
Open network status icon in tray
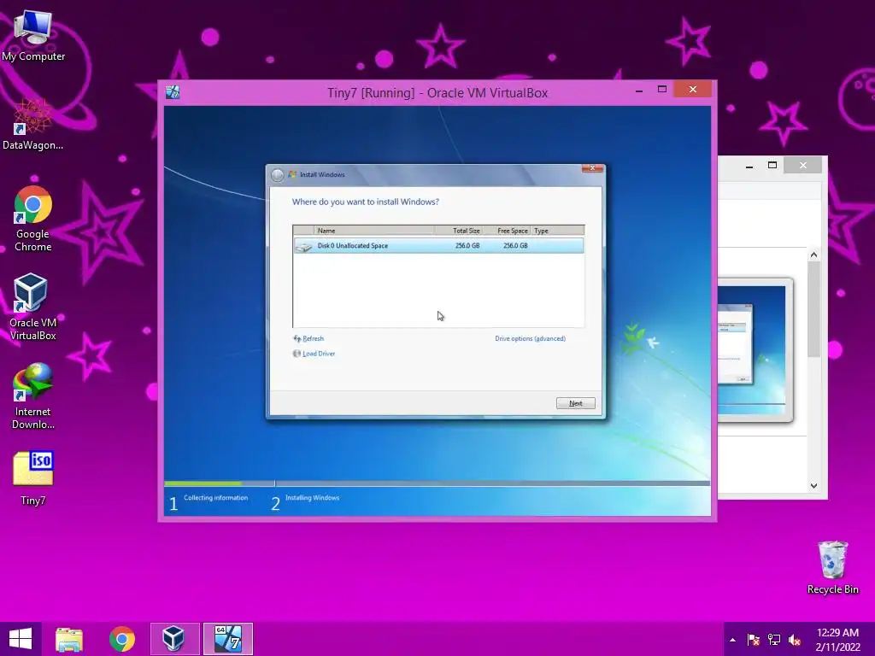click(774, 640)
